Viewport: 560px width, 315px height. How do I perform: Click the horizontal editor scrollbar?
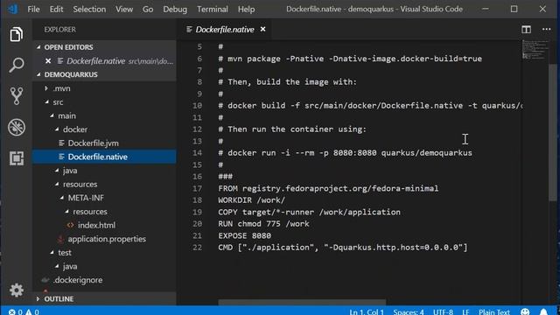pos(302,302)
